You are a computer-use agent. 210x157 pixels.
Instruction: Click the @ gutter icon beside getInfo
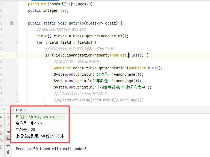(12, 23)
